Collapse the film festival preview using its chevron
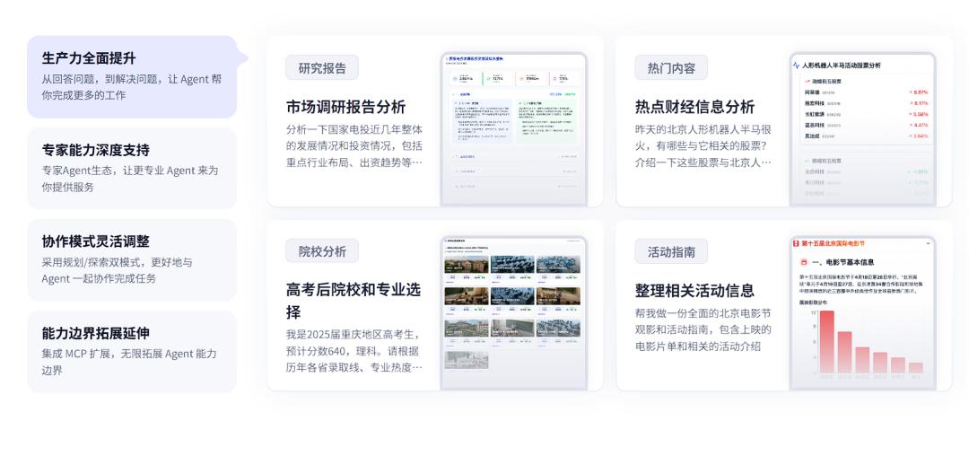Viewport: 969px width, 456px height. tap(928, 243)
